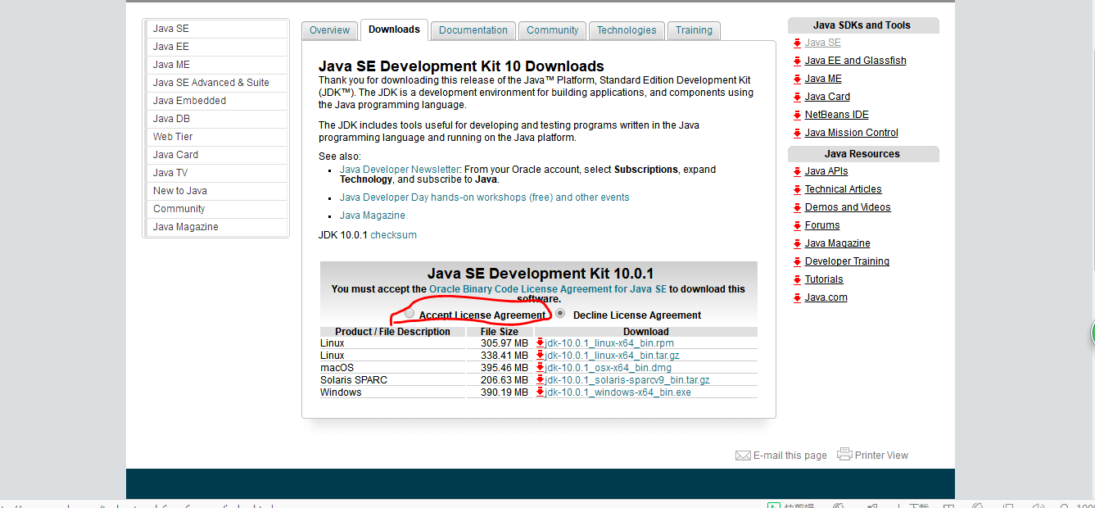The height and width of the screenshot is (508, 1095).
Task: Click download arrow icon for windows-x64 exe
Action: 541,392
